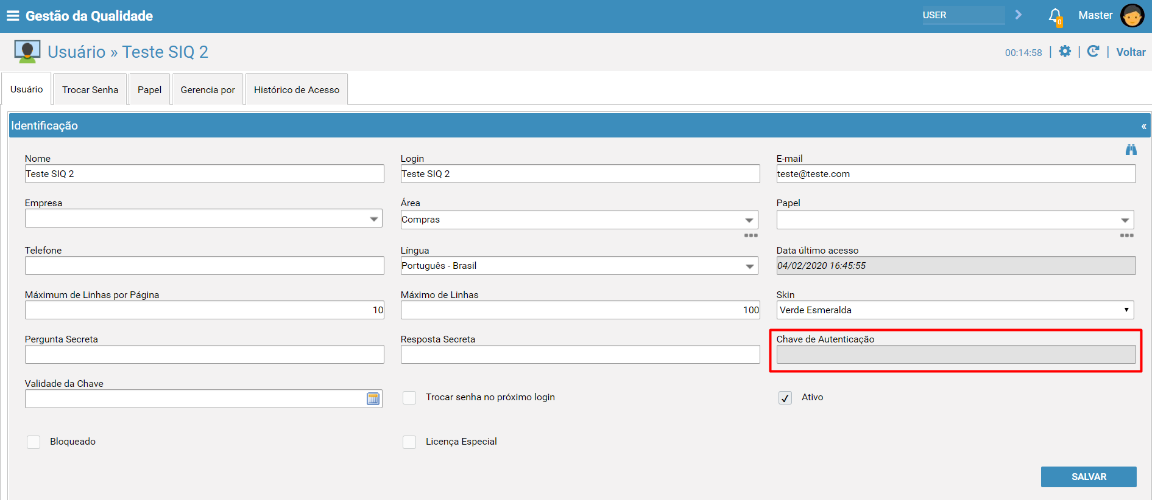Click the SALVAR button
This screenshot has width=1169, height=500.
pos(1089,477)
